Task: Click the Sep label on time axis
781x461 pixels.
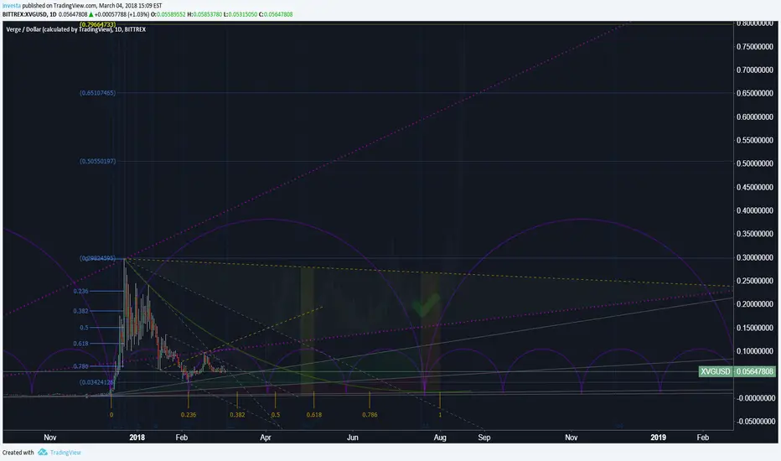Action: pyautogui.click(x=484, y=438)
